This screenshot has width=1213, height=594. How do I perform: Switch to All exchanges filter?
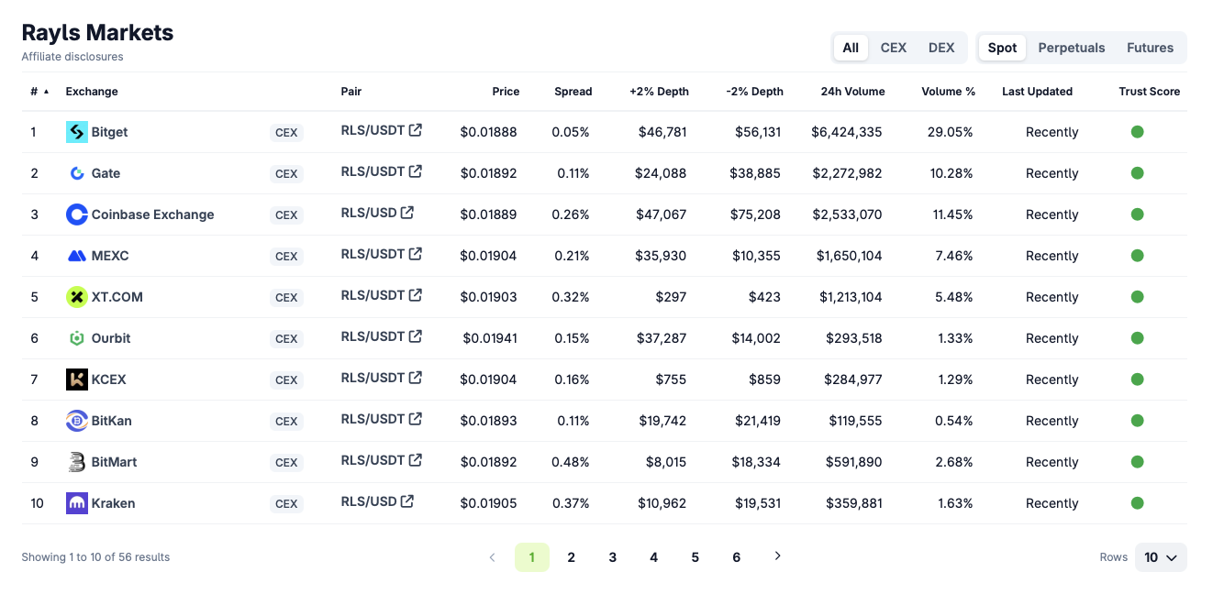[x=851, y=48]
